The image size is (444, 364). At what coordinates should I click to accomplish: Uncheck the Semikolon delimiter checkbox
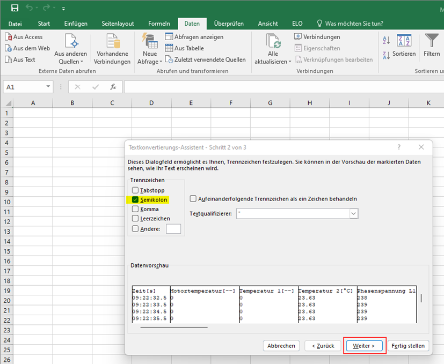click(x=135, y=200)
